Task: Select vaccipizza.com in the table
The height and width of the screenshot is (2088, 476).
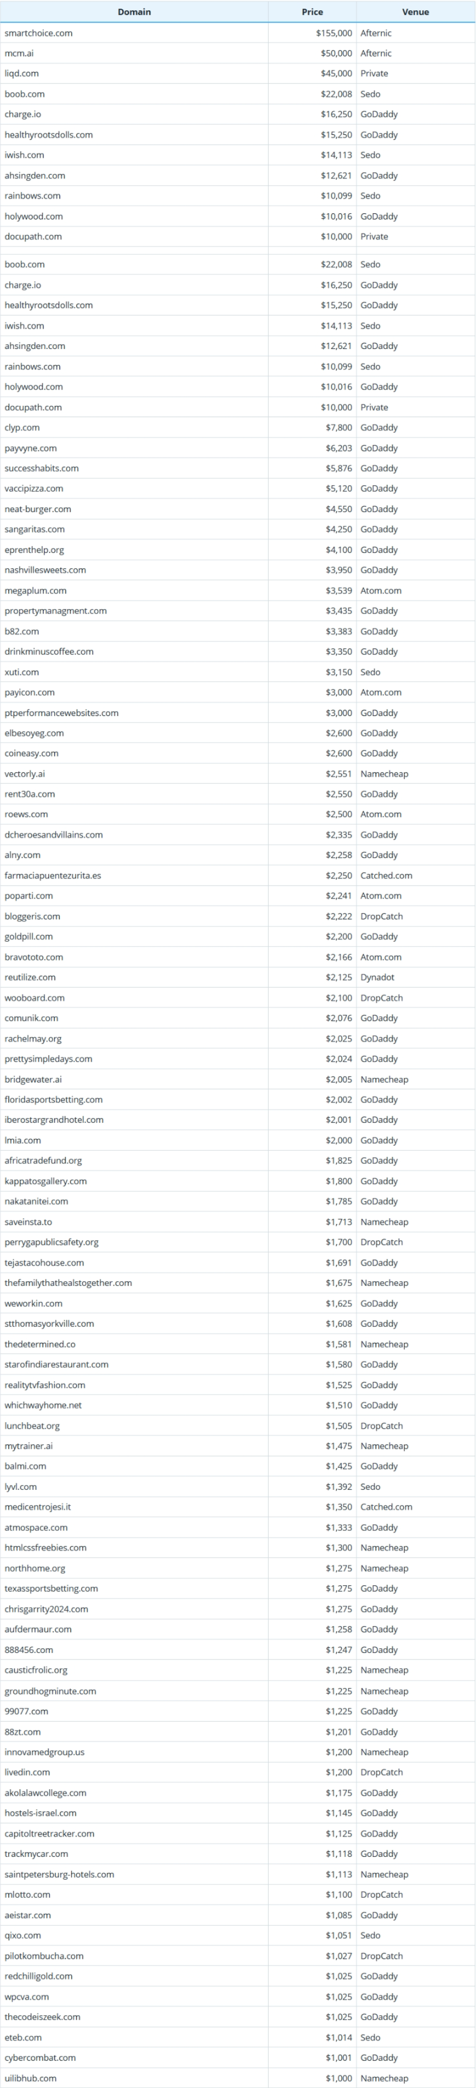Action: click(34, 489)
